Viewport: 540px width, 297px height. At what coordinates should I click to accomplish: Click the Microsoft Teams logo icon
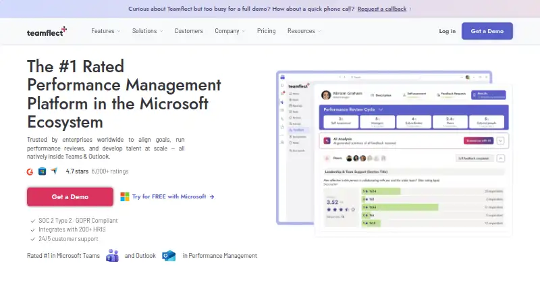(112, 256)
